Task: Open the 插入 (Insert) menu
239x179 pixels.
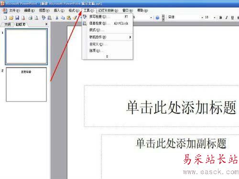Action: pyautogui.click(x=59, y=11)
